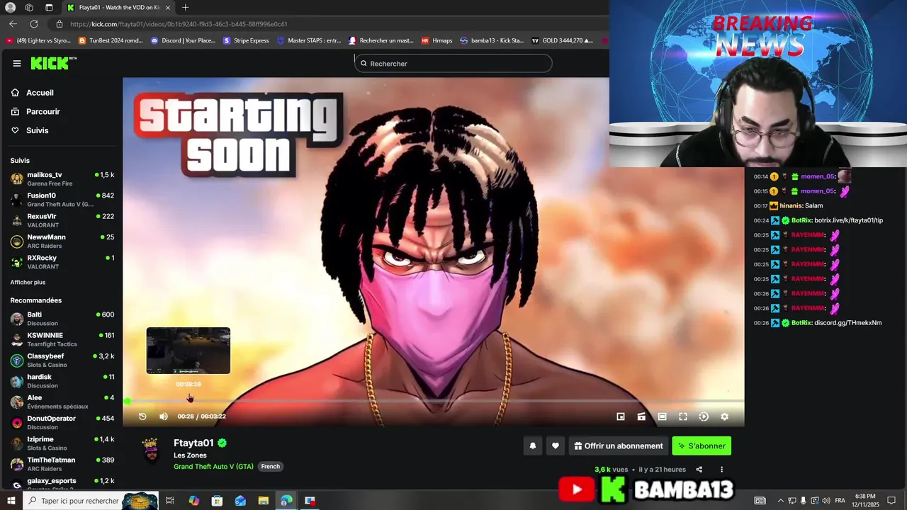This screenshot has height=510, width=907.
Task: Focus the Rechercher search field
Action: pyautogui.click(x=453, y=63)
